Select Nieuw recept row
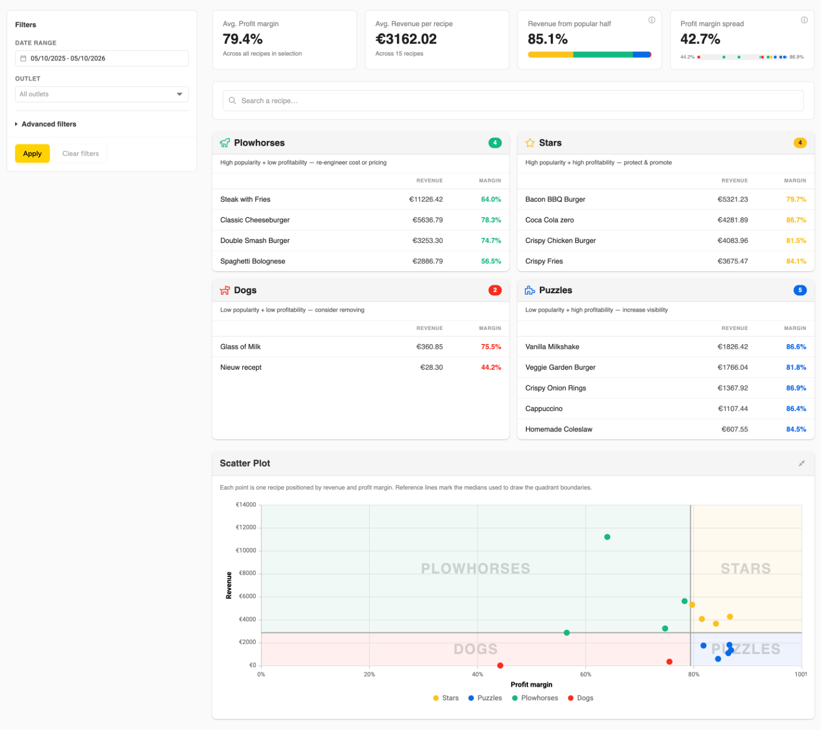 361,368
